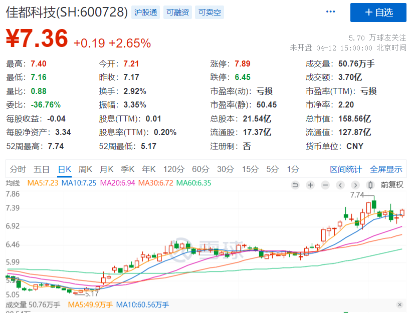Open the 前复权 price adjustment dropdown
The width and height of the screenshot is (410, 313).
392,185
